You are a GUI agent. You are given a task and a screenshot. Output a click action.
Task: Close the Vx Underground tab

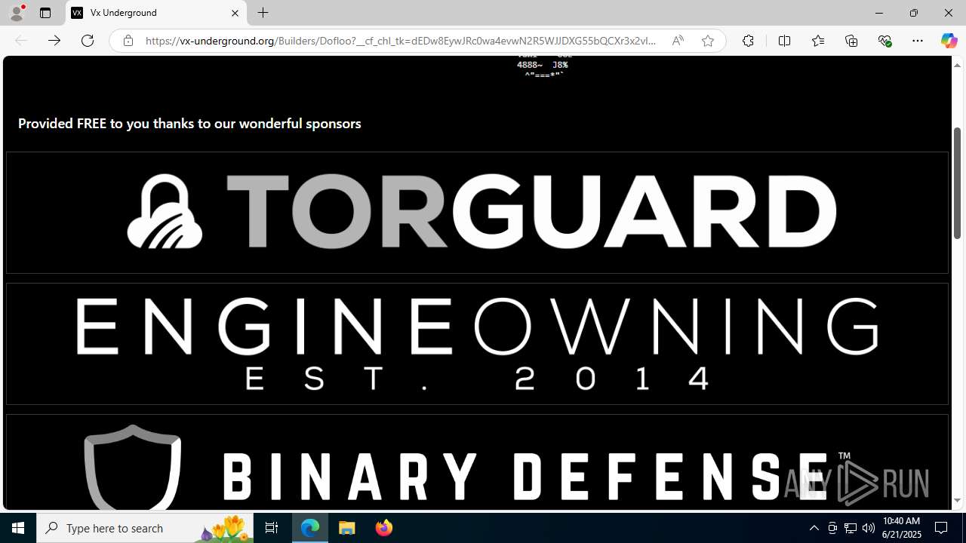[x=235, y=13]
